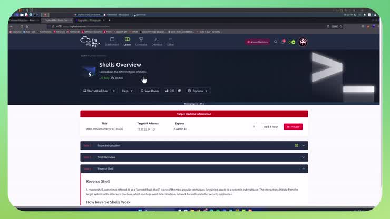
Task: Collapse the Task 3 Reverse Shell section
Action: pyautogui.click(x=303, y=169)
